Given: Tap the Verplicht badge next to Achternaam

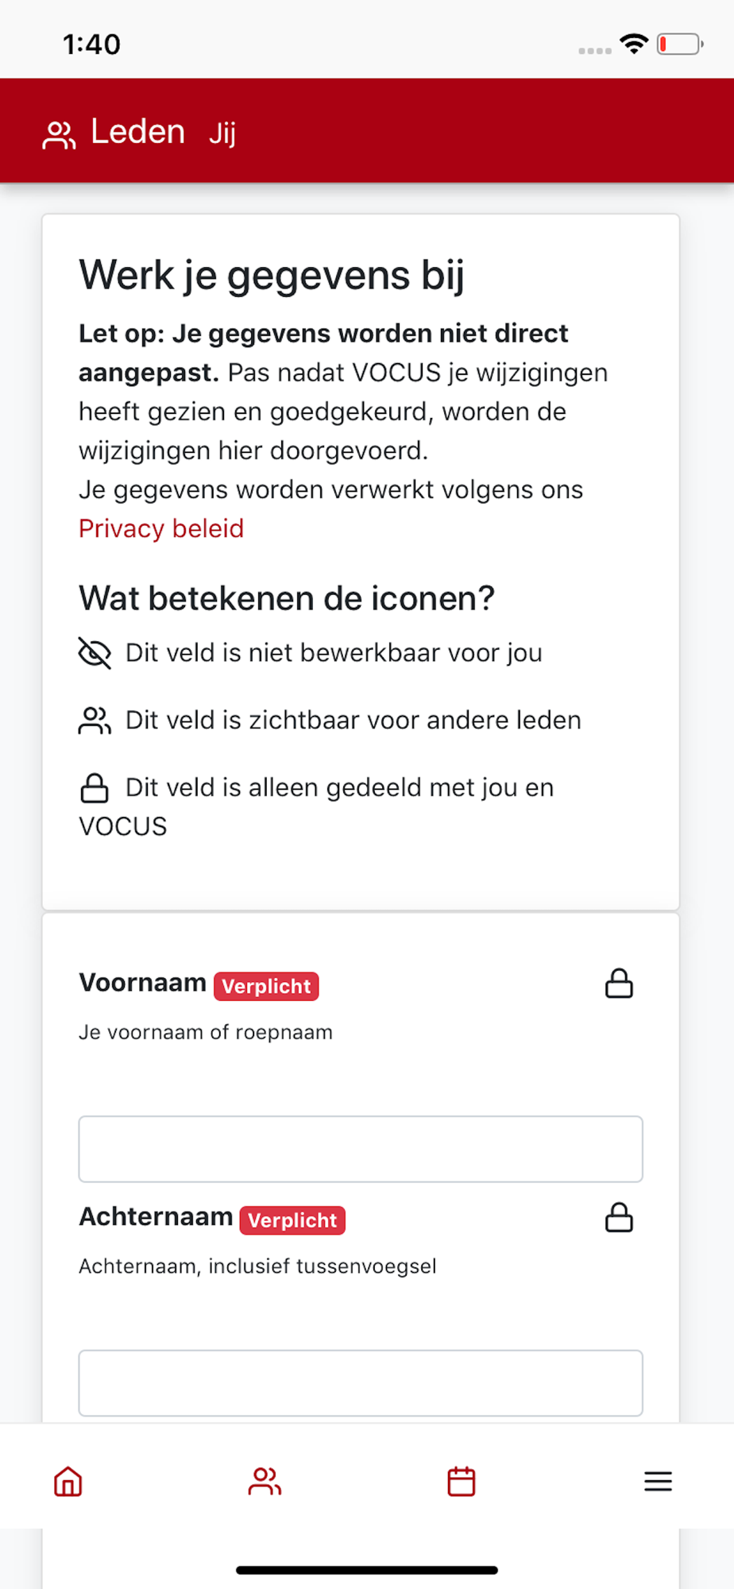Looking at the screenshot, I should [292, 1220].
